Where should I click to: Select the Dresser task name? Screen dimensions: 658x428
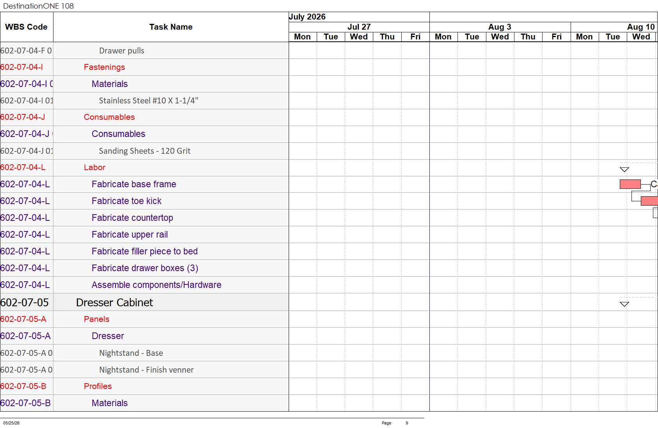pos(108,336)
